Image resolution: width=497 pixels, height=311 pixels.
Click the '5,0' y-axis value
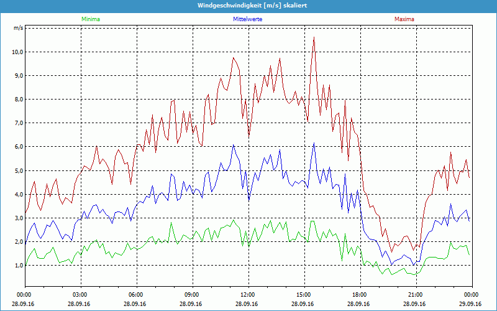coord(19,170)
